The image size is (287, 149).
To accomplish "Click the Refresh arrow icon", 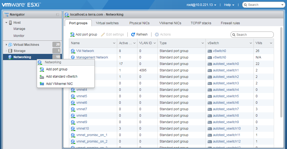I will tap(133, 34).
